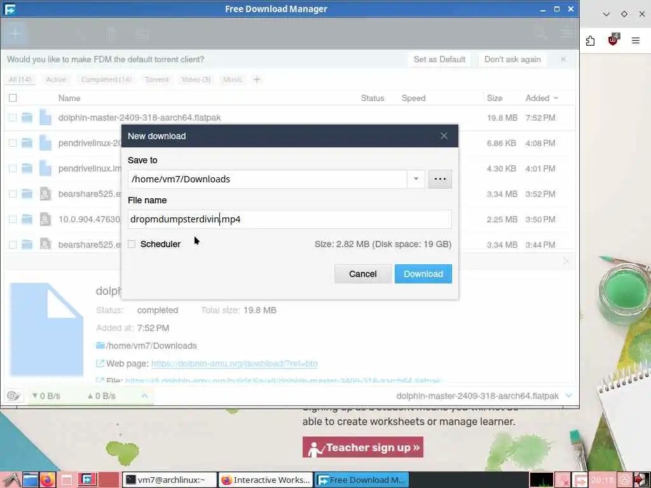
Task: Click the snail speed-limit mode icon
Action: point(13,396)
